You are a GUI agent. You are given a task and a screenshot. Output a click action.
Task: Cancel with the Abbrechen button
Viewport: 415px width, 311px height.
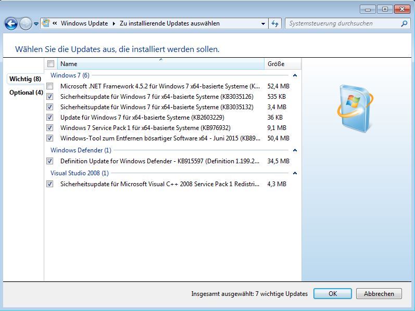point(379,293)
